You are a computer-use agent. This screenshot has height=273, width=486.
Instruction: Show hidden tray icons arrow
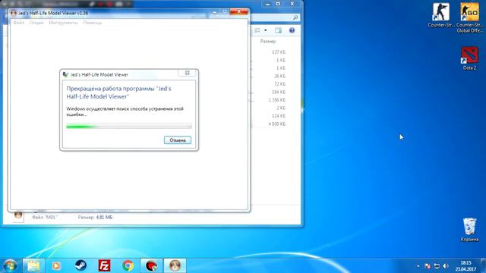tap(418, 266)
